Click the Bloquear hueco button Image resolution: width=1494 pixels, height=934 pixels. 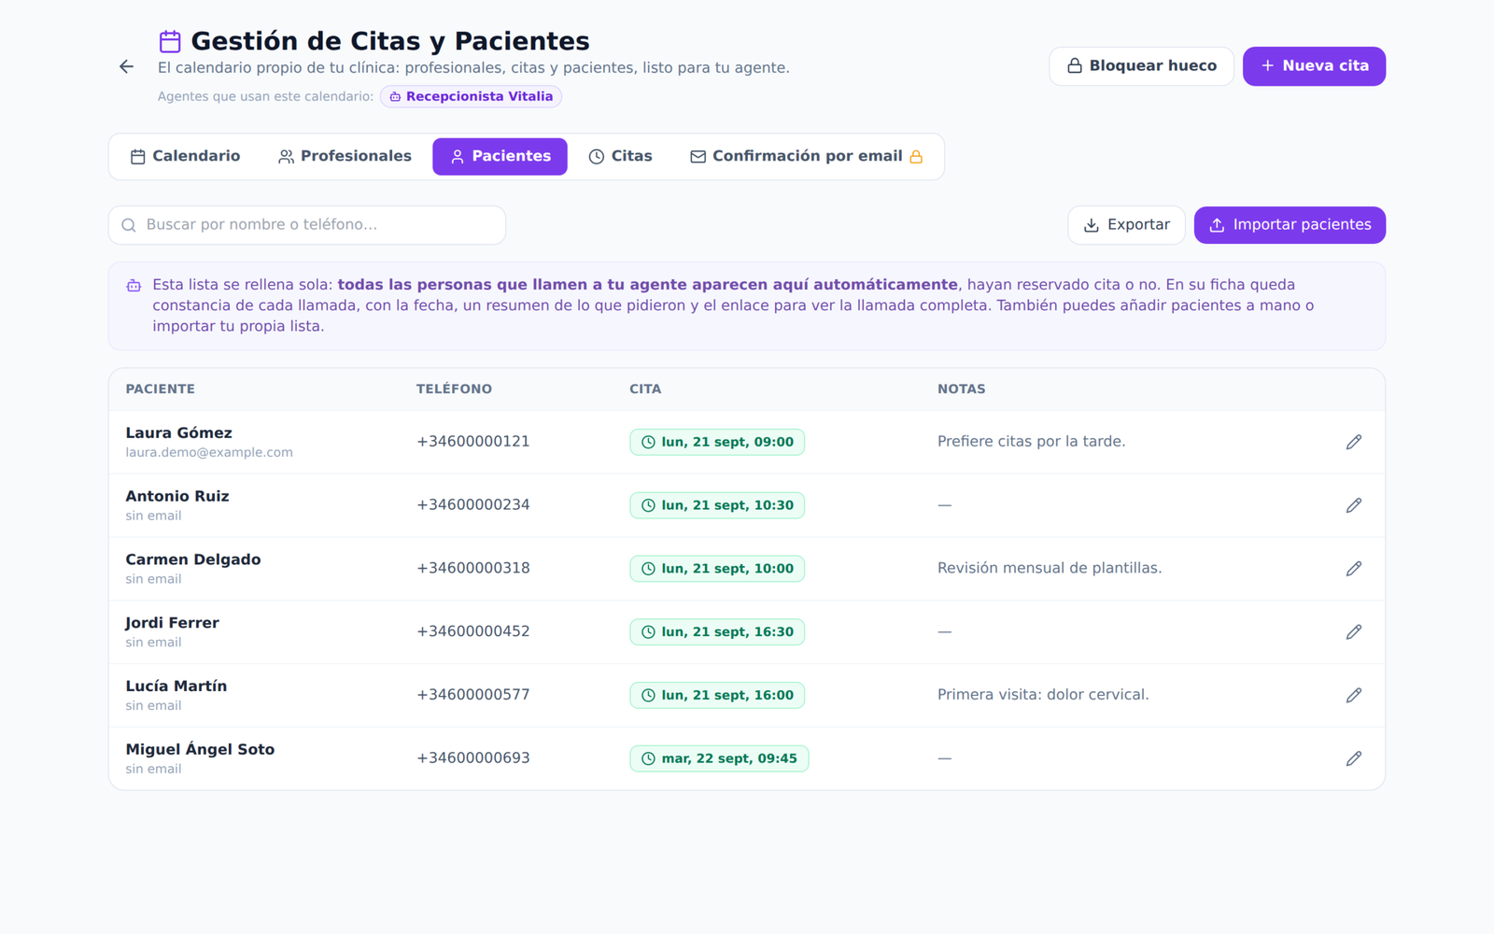1141,66
